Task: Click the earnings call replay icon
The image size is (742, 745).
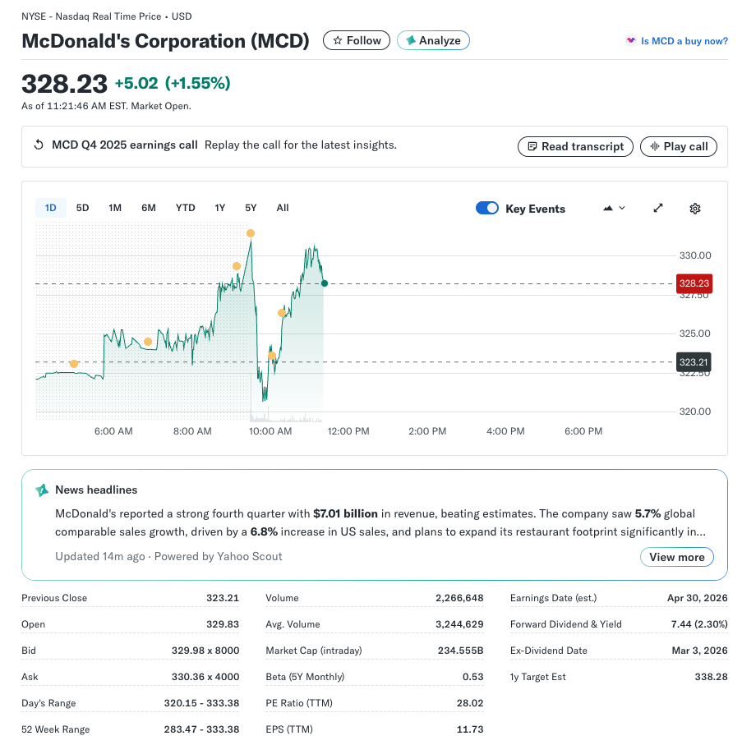Action: [39, 145]
